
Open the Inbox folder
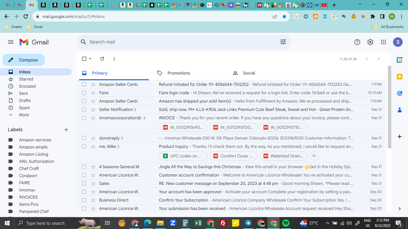pos(36,72)
